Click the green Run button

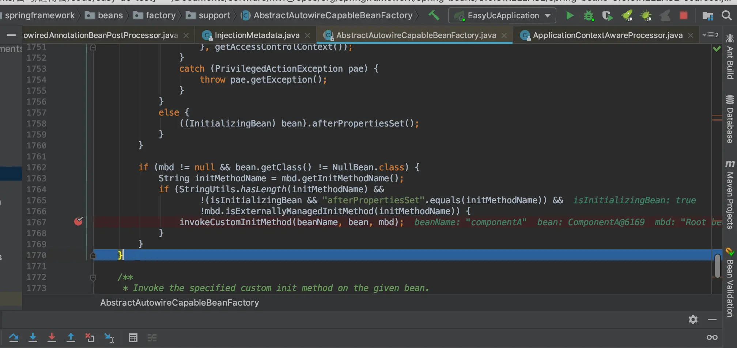[x=570, y=15]
